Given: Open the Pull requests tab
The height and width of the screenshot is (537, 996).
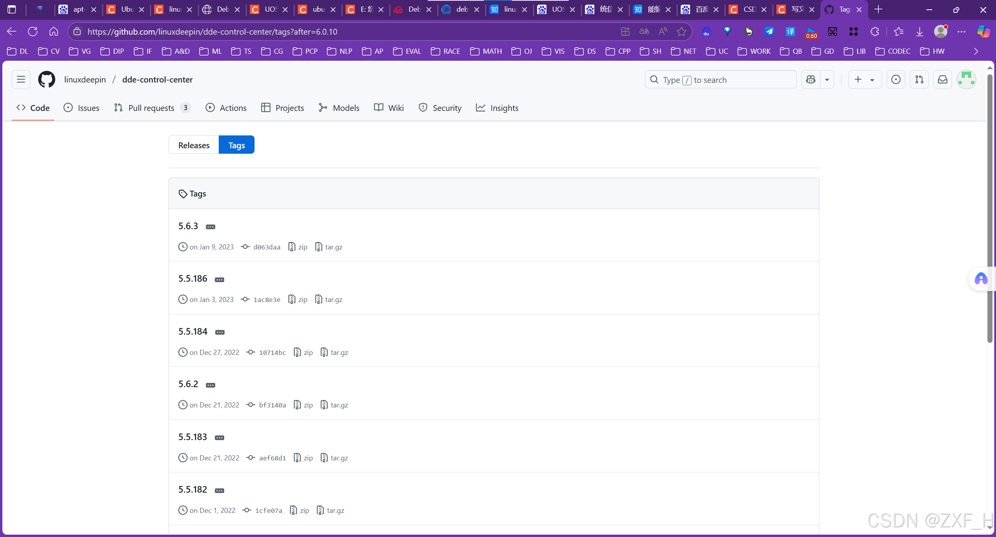Looking at the screenshot, I should pos(152,108).
